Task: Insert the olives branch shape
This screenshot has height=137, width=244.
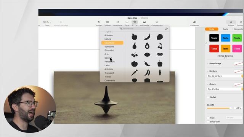Action: point(134,55)
